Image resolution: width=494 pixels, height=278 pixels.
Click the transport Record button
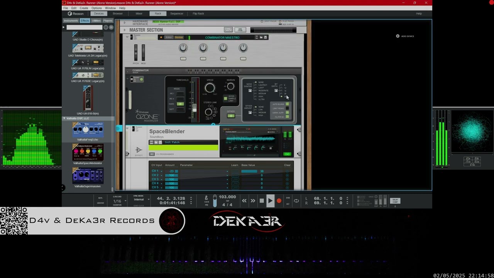point(279,201)
